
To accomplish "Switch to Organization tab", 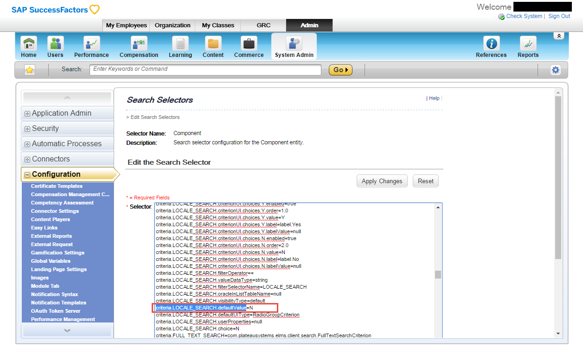I will (x=173, y=25).
